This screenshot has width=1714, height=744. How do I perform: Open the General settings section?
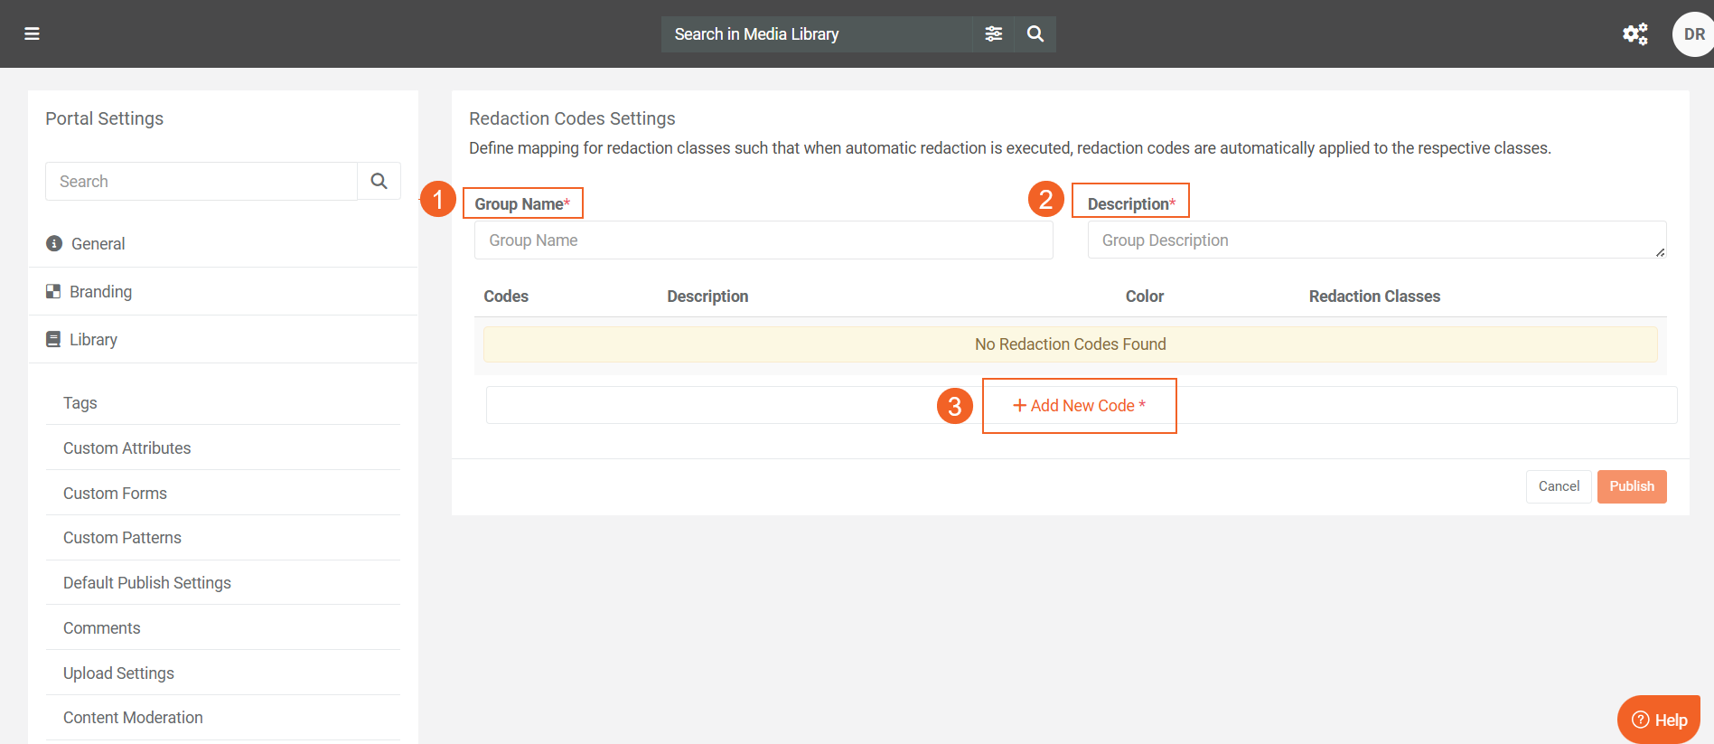pyautogui.click(x=98, y=244)
